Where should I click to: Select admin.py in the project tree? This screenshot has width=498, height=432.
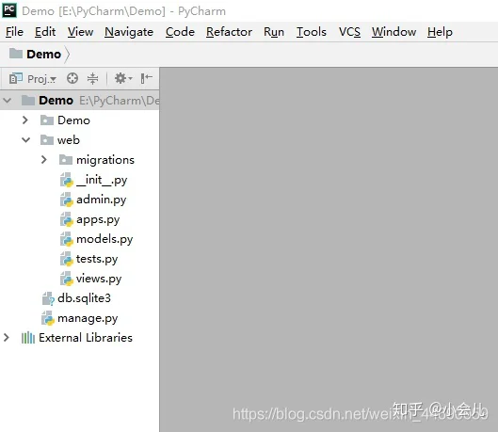(x=93, y=200)
